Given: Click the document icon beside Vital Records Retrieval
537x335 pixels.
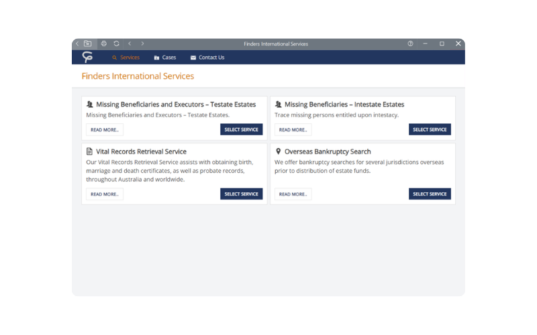Looking at the screenshot, I should [89, 151].
